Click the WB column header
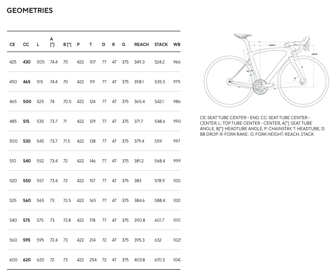The height and width of the screenshot is (277, 335). 177,45
